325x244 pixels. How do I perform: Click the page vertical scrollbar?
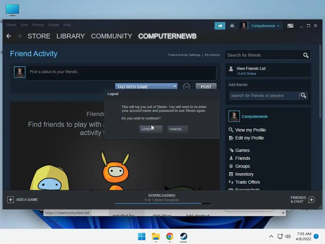(320, 81)
